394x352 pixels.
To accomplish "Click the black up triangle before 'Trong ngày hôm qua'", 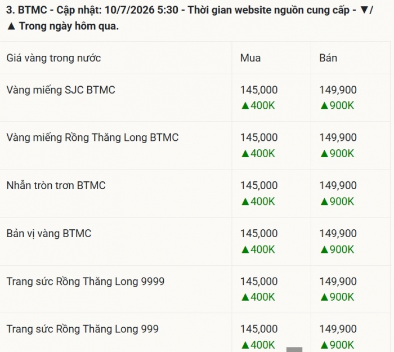I will point(11,26).
